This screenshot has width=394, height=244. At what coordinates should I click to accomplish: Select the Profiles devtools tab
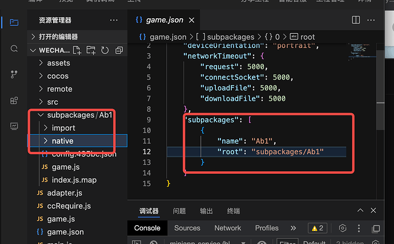[x=267, y=228]
